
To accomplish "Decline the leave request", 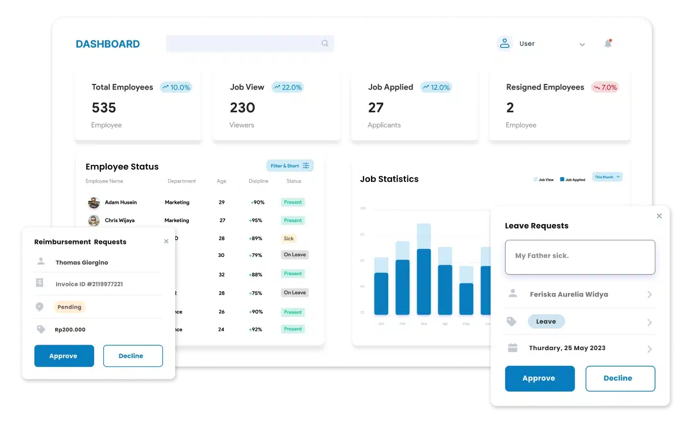I will [620, 378].
